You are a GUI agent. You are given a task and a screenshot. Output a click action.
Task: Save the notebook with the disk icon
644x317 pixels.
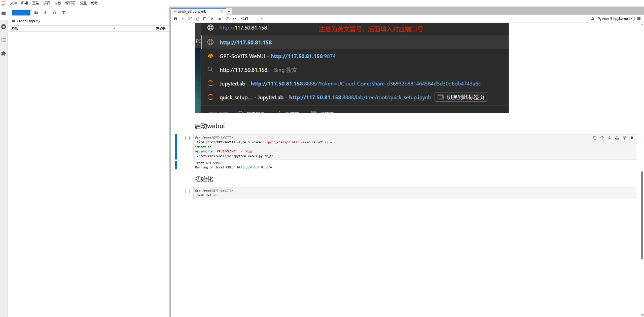[175, 19]
